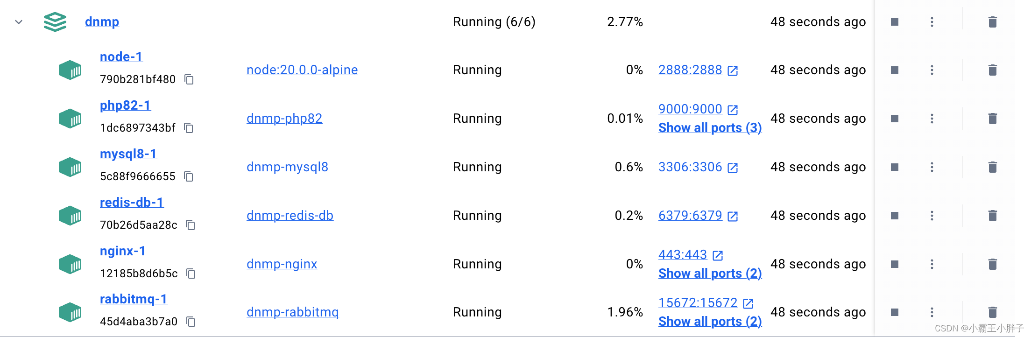
Task: Click the php82-1 container icon
Action: pyautogui.click(x=70, y=118)
